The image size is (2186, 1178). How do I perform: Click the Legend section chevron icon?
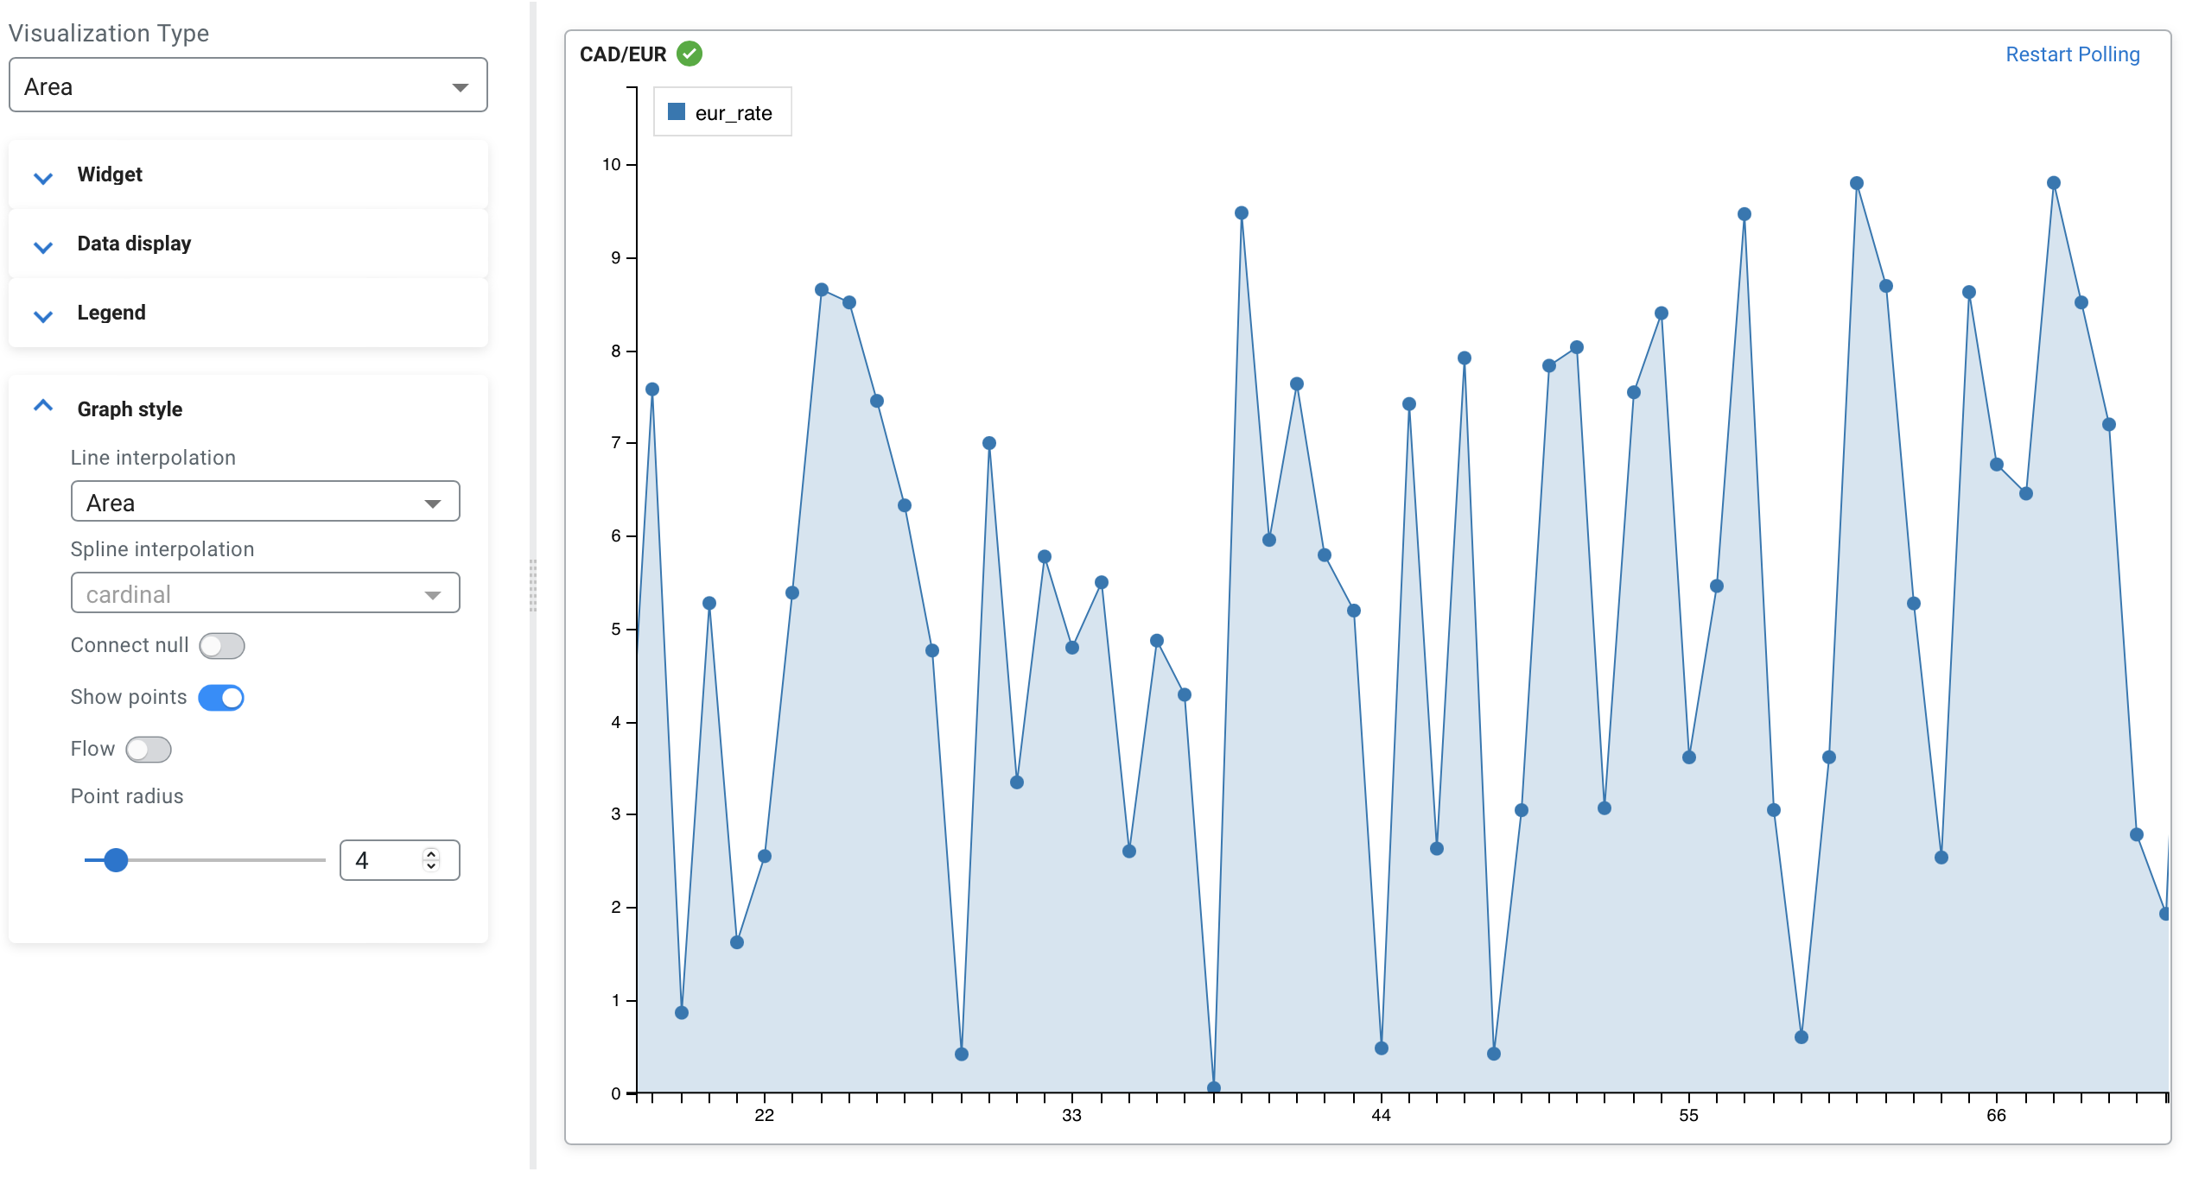tap(41, 316)
